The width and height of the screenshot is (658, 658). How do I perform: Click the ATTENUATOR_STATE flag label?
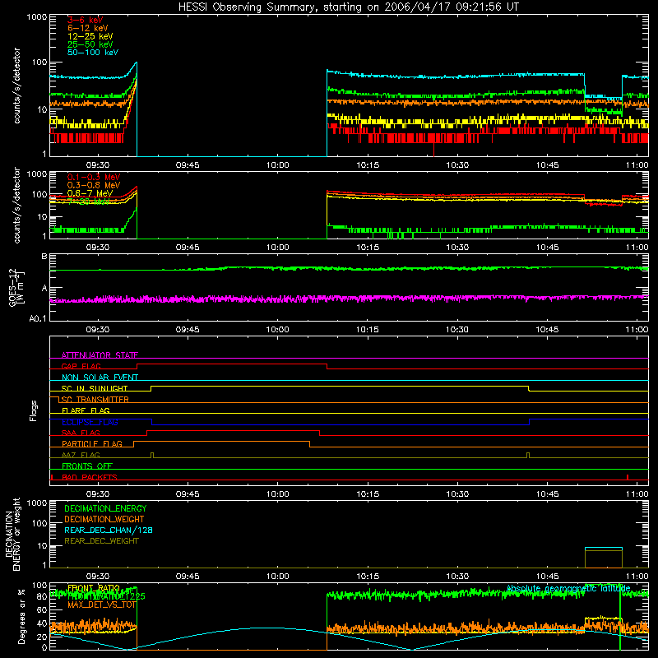(100, 355)
